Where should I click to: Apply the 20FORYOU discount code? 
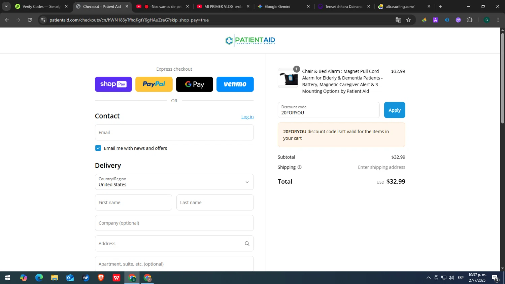395,110
